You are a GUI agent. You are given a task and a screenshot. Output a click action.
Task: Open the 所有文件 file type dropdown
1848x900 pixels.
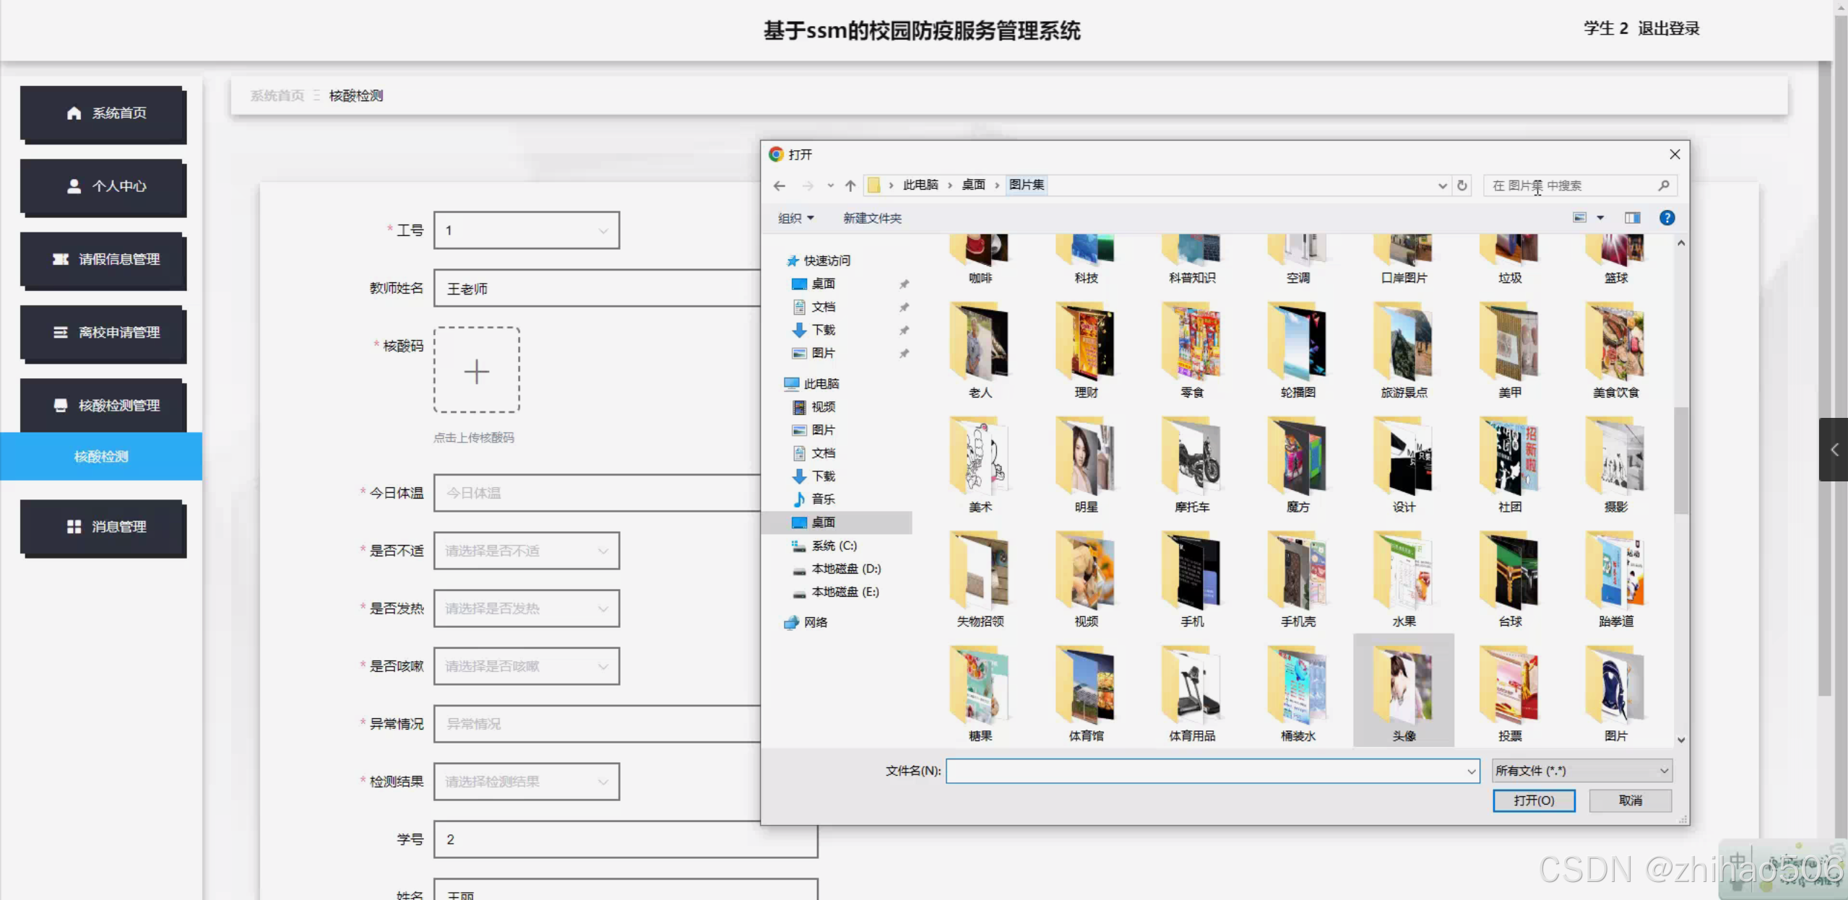(1581, 771)
